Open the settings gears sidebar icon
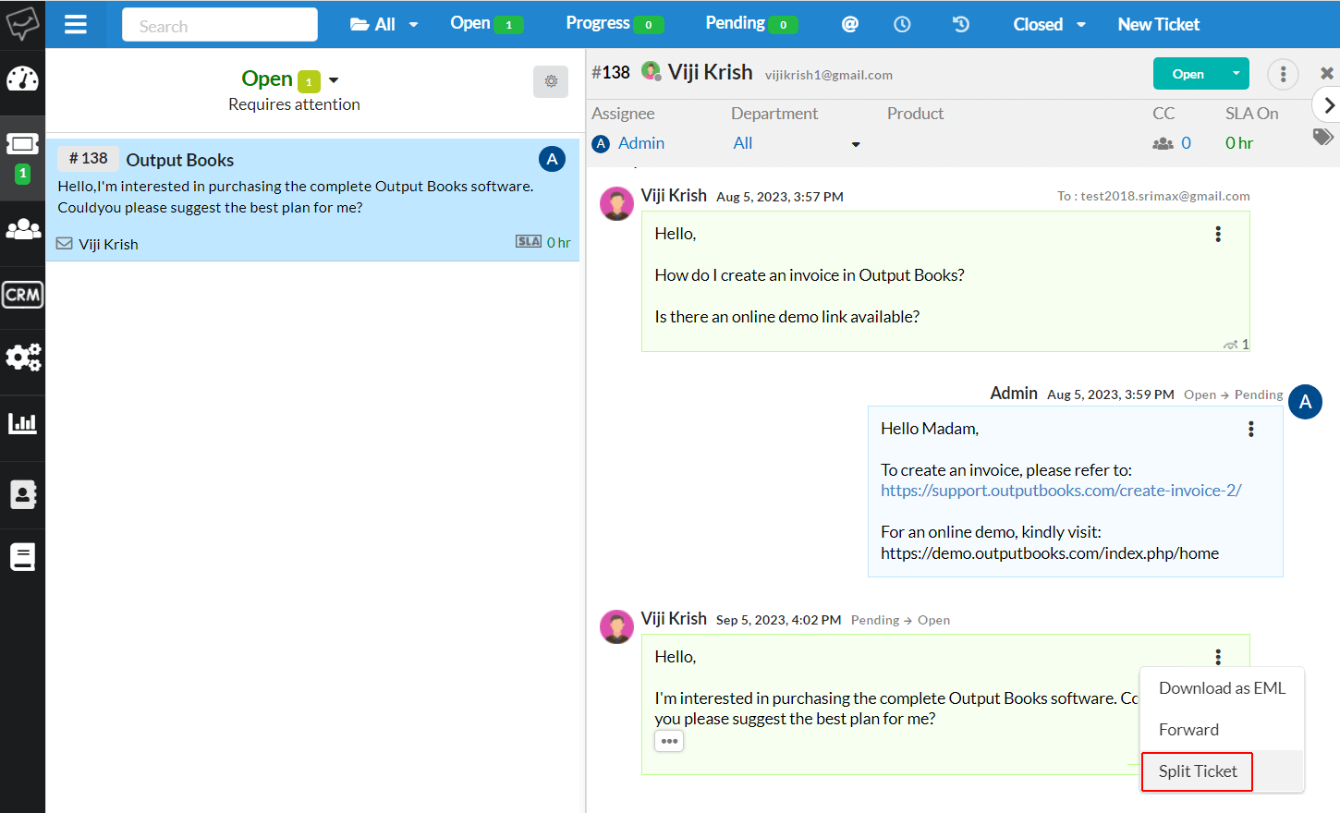 [x=22, y=357]
